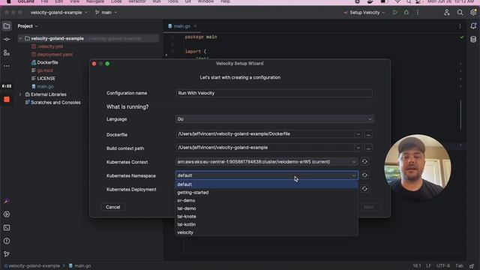Click the Configuration name field
This screenshot has height=270, width=480.
click(x=274, y=93)
